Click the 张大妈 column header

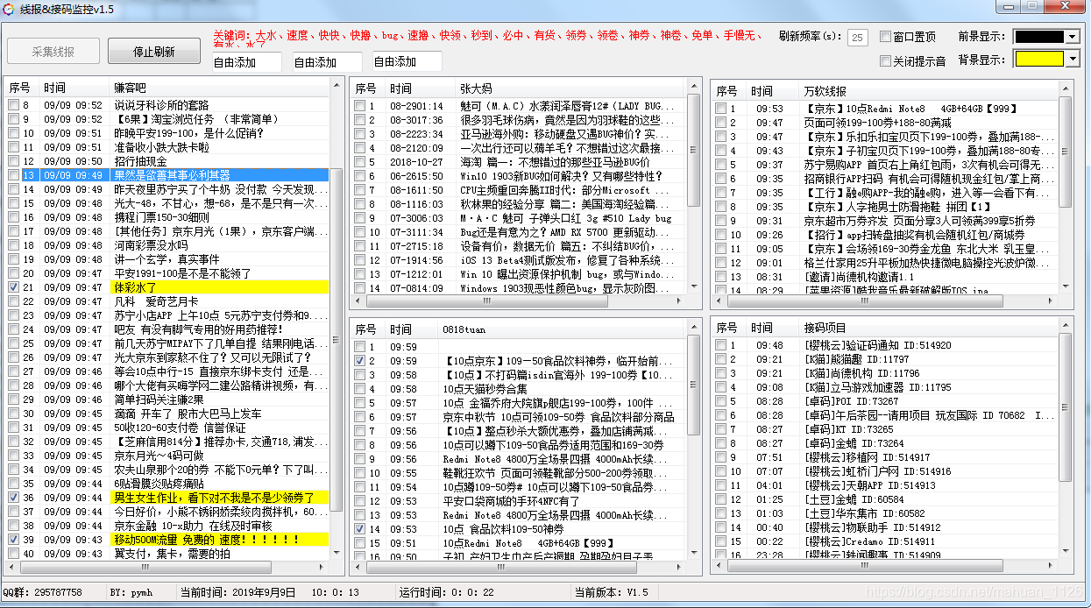[573, 88]
